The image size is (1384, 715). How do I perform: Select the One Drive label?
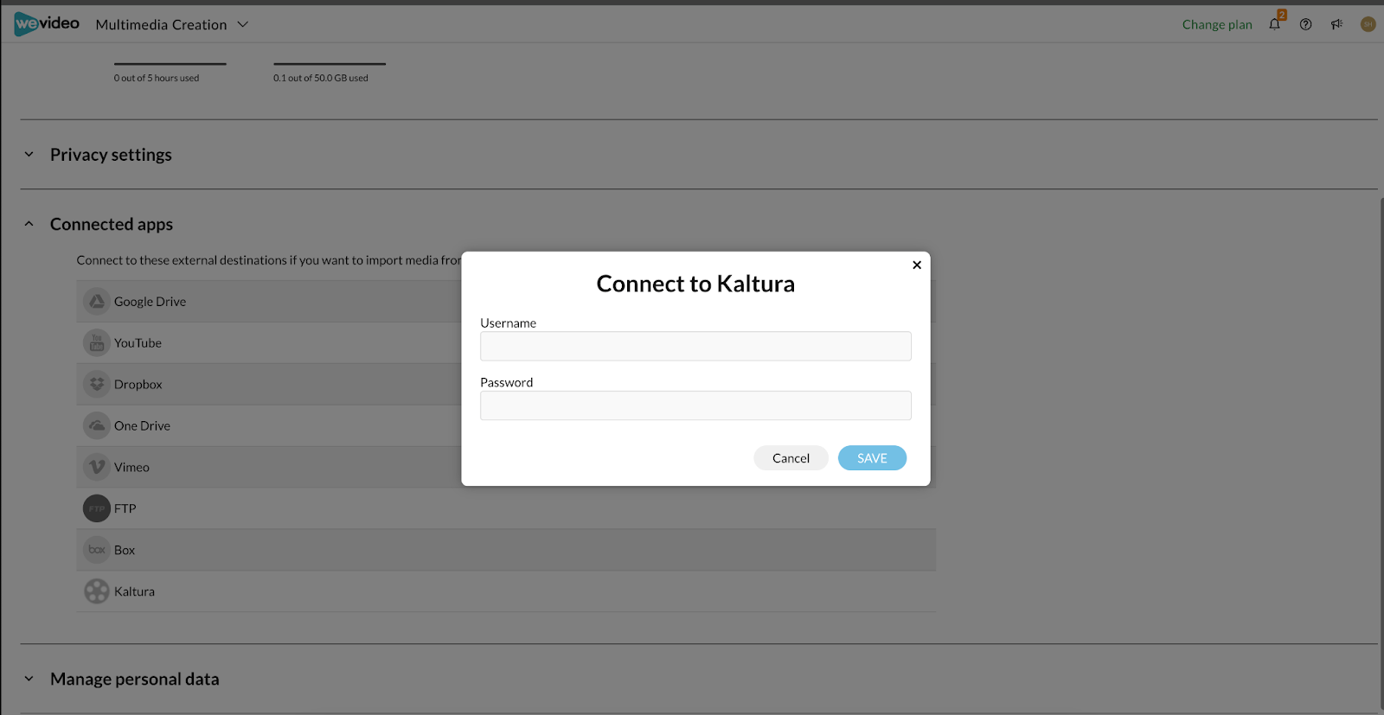142,426
